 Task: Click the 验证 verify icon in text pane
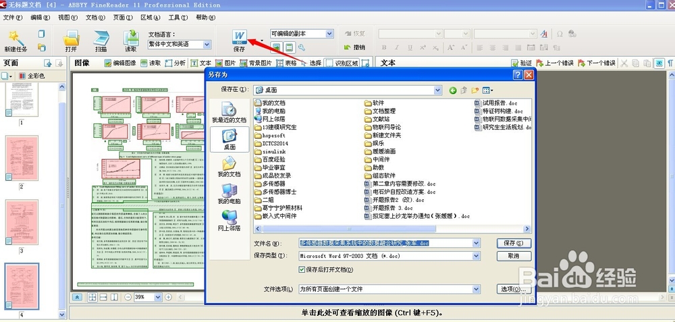coord(515,63)
